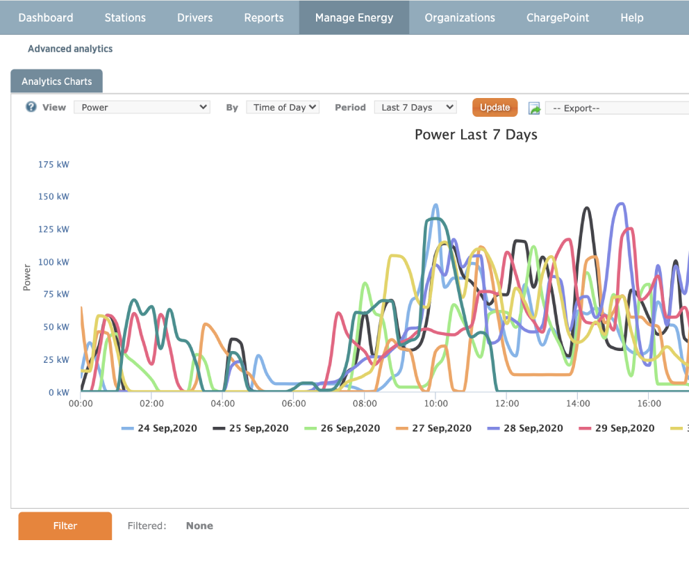Toggle the 24 Sep,2020 series in legend
This screenshot has width=689, height=570.
pyautogui.click(x=167, y=428)
